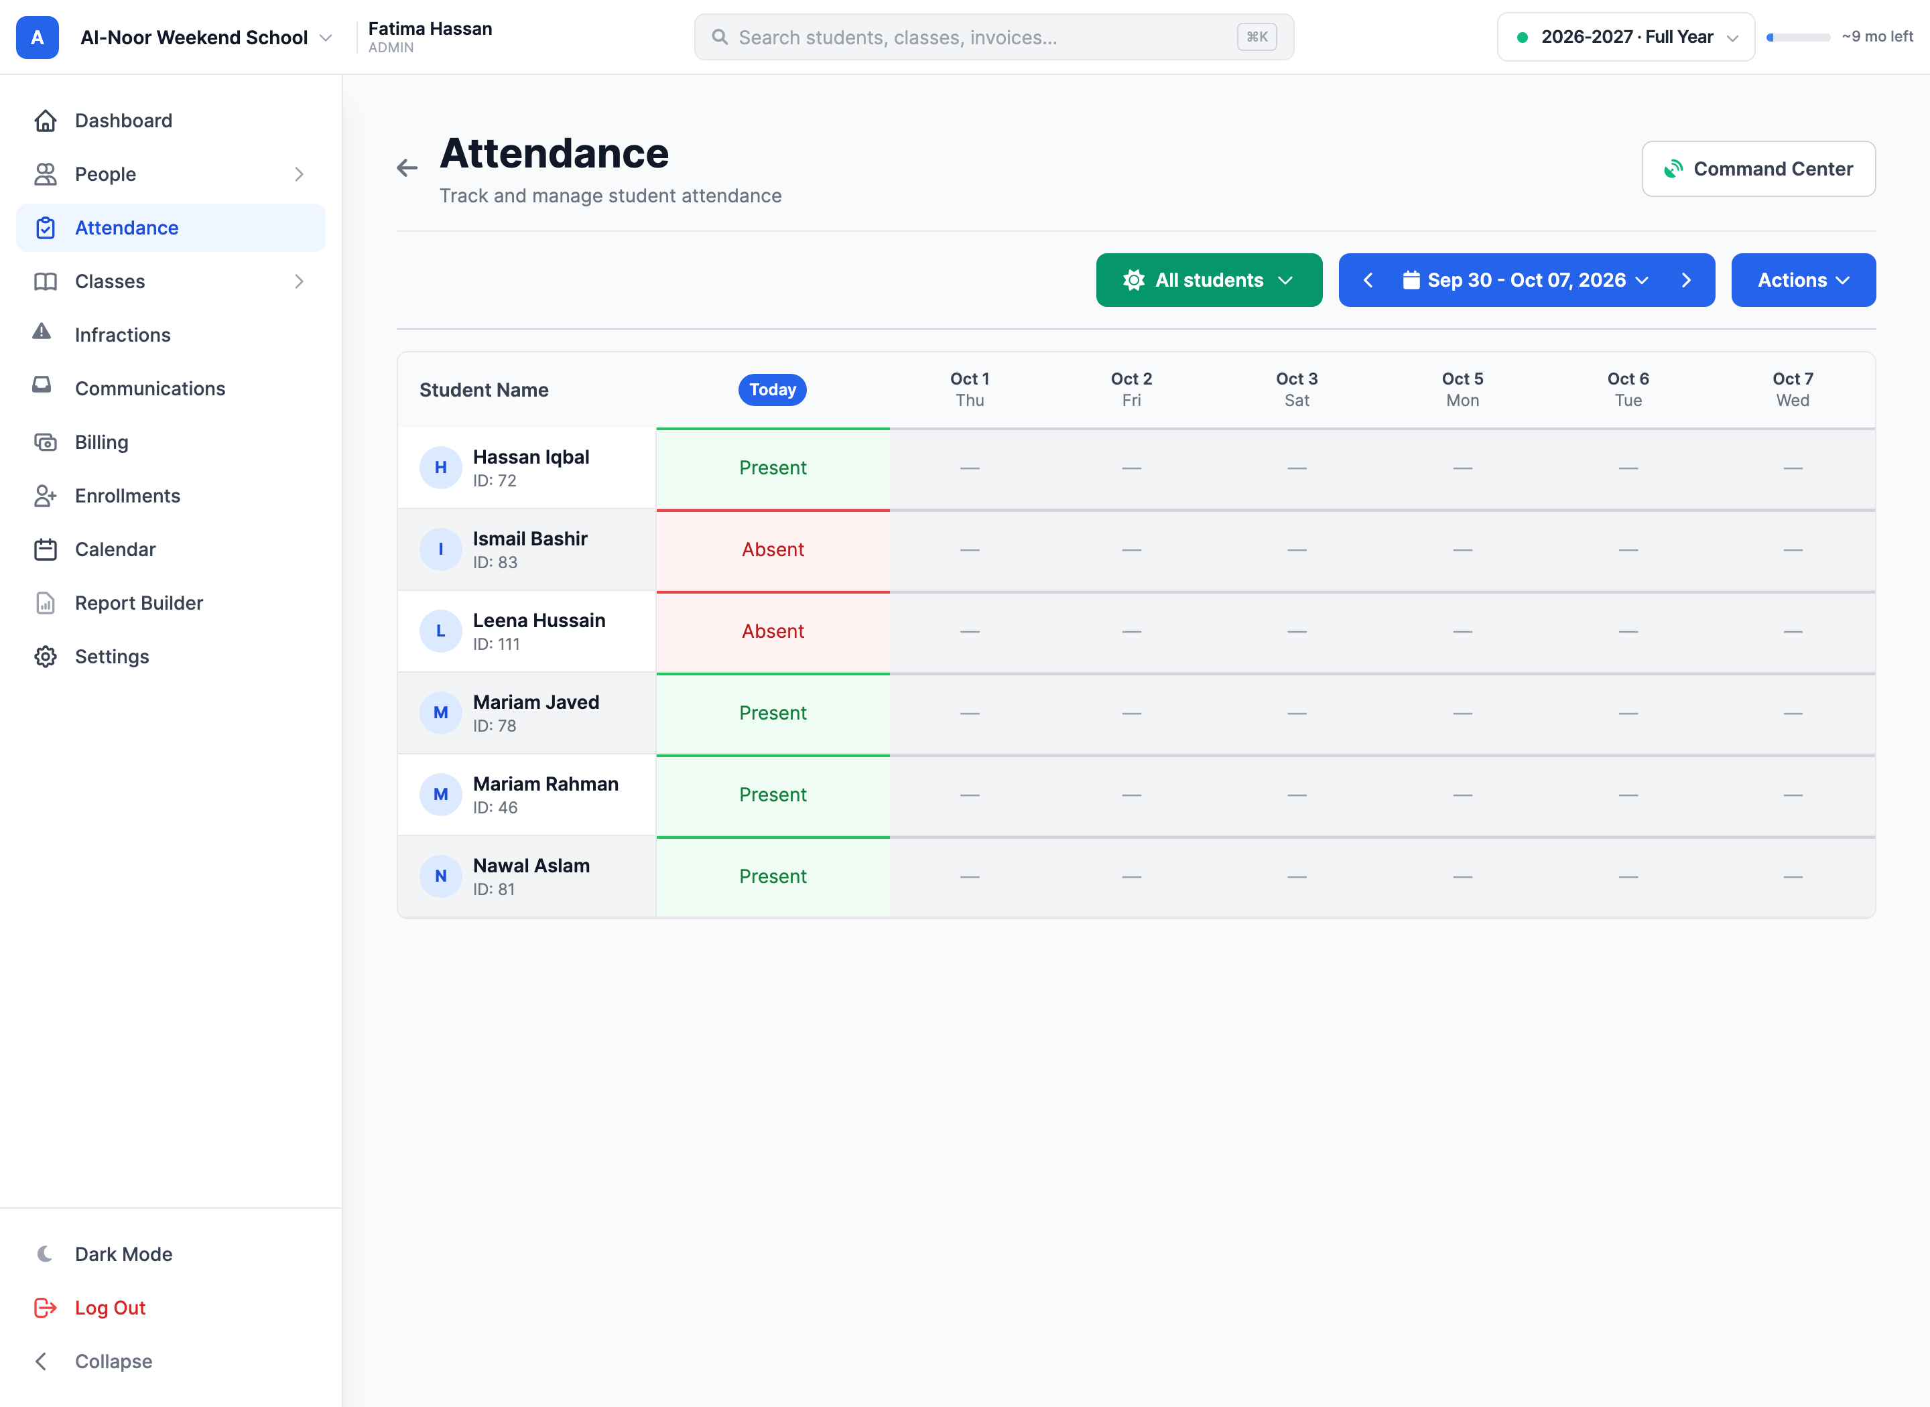
Task: Expand the People submenu
Action: [x=170, y=175]
